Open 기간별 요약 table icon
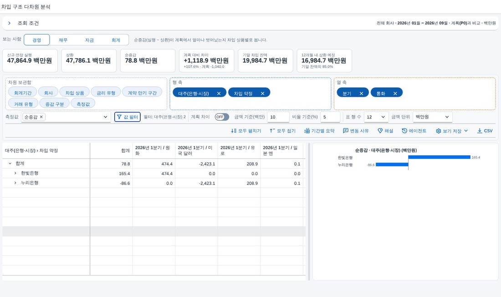501x297 pixels. pyautogui.click(x=307, y=131)
